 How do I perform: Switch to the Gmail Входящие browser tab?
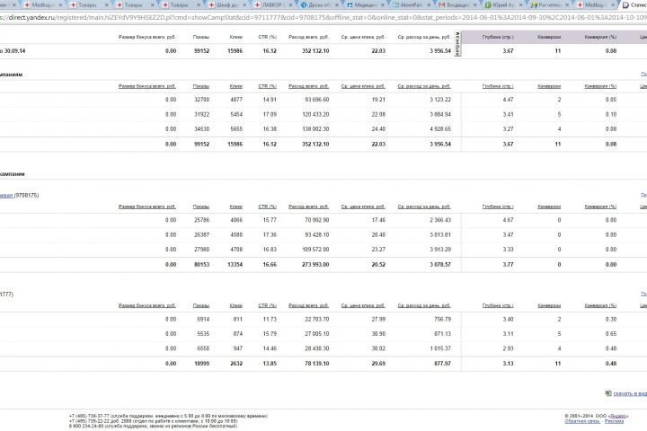pos(457,5)
